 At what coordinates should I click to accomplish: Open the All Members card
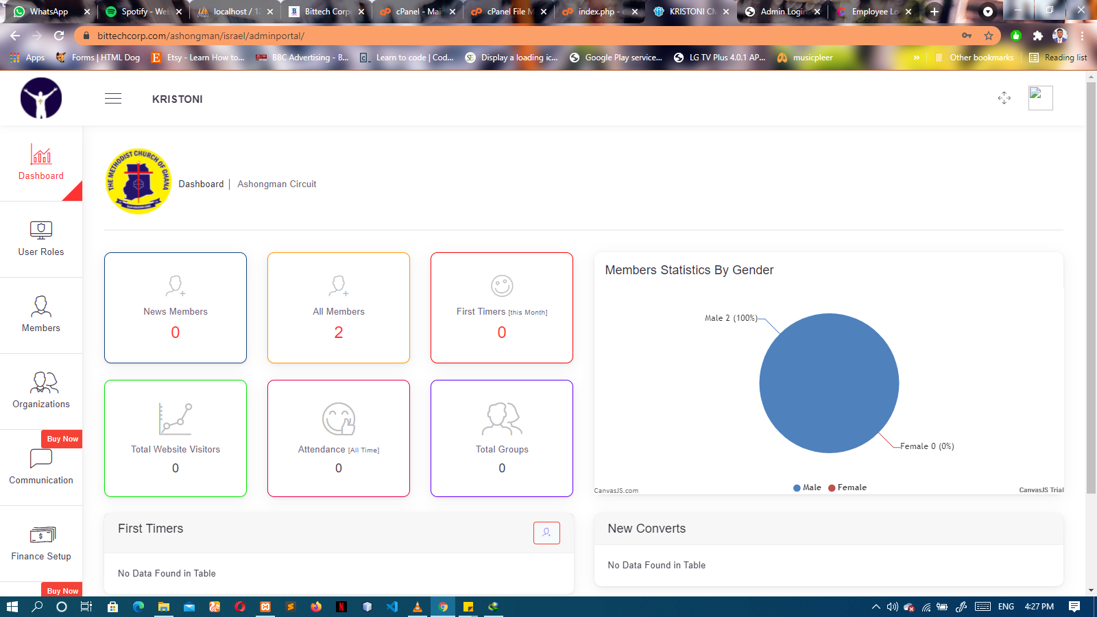click(339, 308)
